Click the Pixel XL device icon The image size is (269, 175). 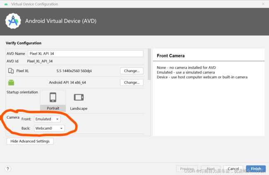click(x=11, y=71)
